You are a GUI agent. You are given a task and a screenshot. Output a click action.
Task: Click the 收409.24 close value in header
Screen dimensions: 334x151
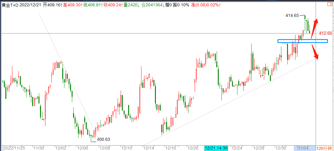[x=113, y=5]
